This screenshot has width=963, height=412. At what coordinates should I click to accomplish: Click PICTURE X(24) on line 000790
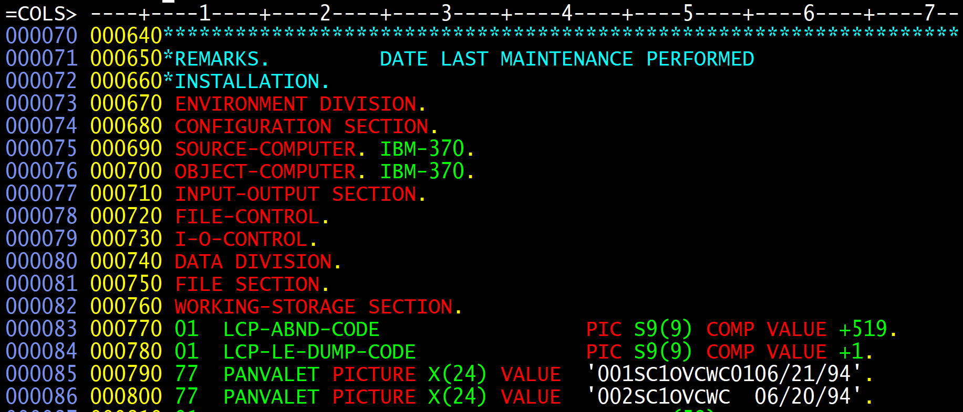click(409, 374)
